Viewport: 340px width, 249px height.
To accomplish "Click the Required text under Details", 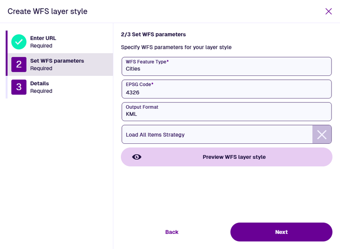I will click(x=41, y=91).
